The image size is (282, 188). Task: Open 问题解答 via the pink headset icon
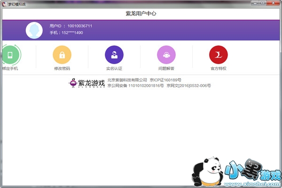[x=166, y=55]
